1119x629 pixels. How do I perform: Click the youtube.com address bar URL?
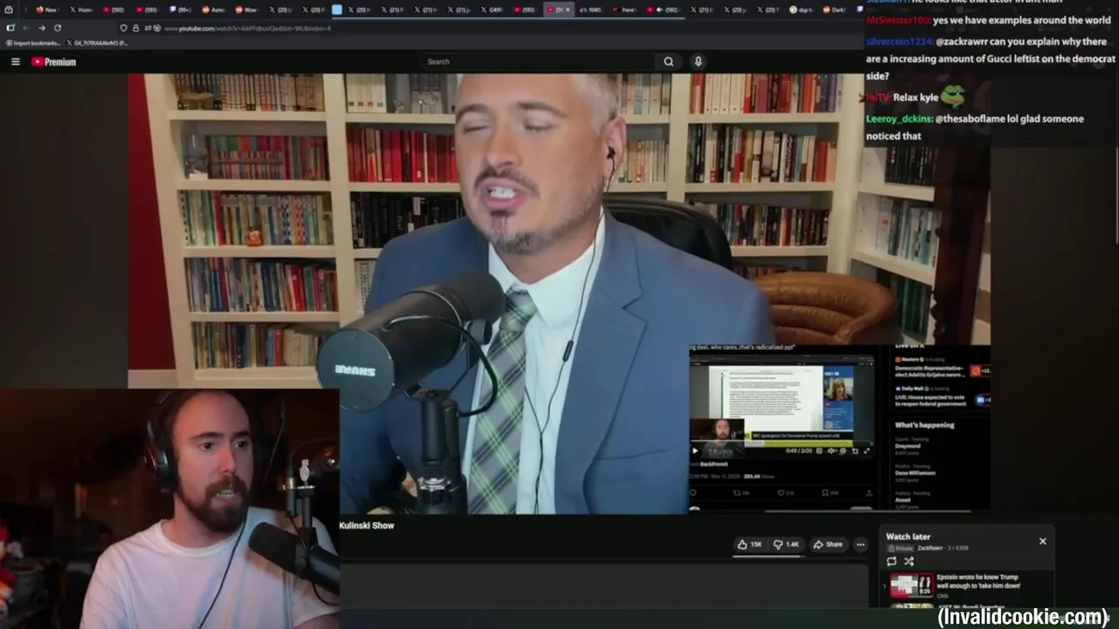click(247, 28)
